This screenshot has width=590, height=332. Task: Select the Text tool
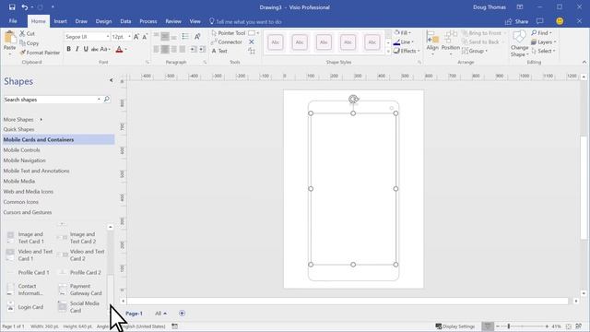pos(219,51)
